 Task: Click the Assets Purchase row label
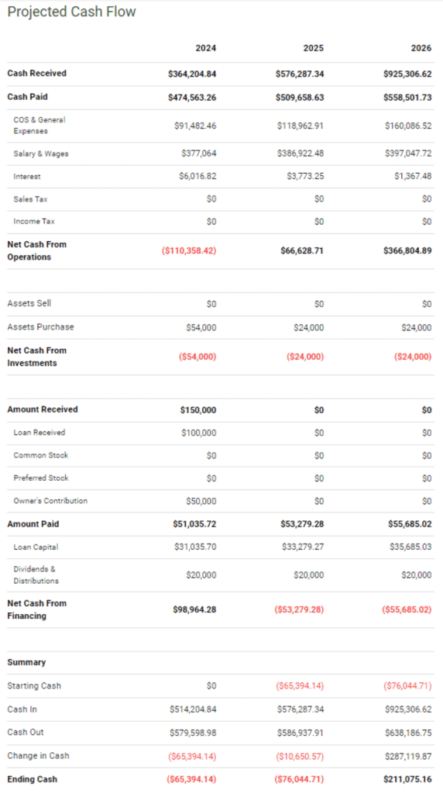[40, 327]
